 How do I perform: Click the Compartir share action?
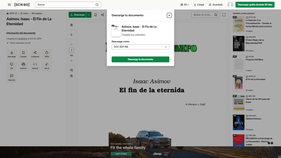35,54
